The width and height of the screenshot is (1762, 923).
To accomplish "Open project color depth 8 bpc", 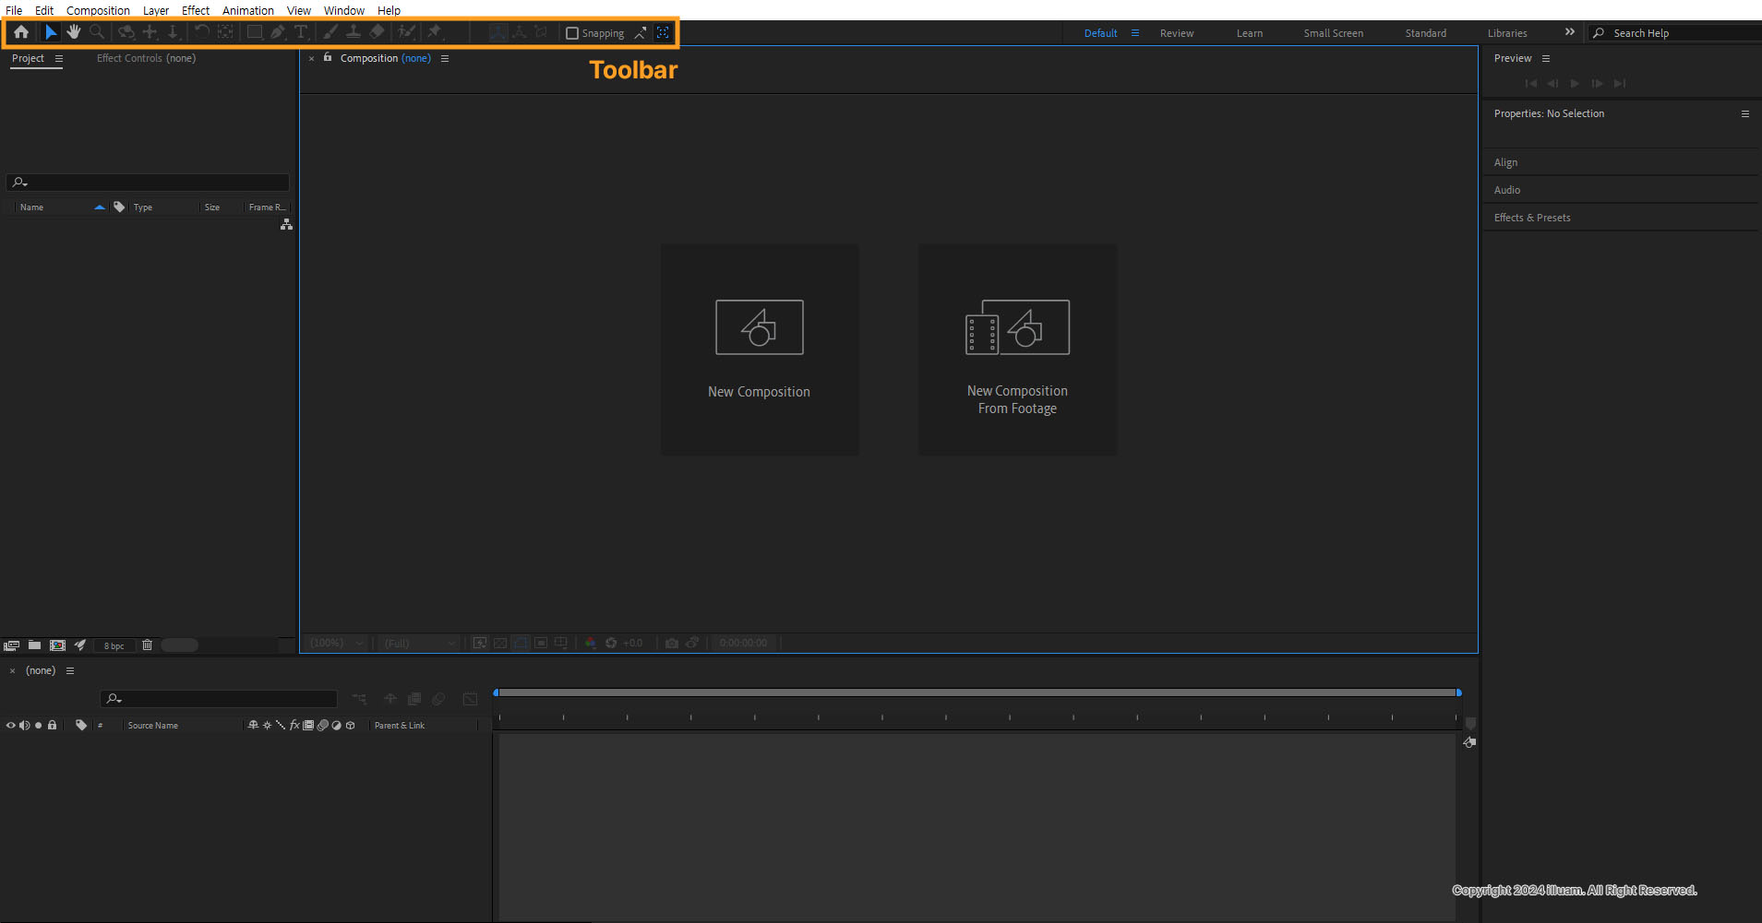I will point(114,645).
